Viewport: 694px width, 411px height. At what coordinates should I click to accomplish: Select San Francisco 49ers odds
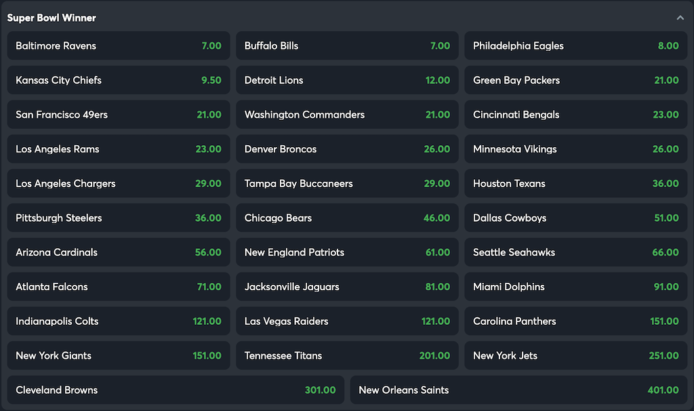pyautogui.click(x=118, y=115)
